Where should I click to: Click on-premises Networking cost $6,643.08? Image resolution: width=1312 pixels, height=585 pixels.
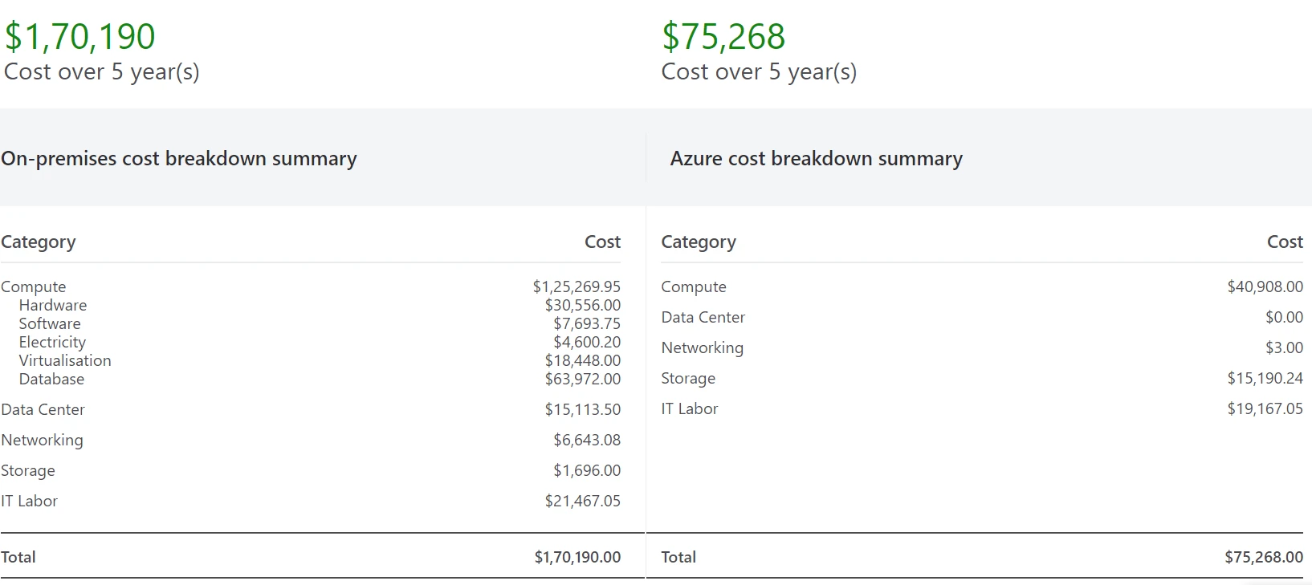pos(587,440)
